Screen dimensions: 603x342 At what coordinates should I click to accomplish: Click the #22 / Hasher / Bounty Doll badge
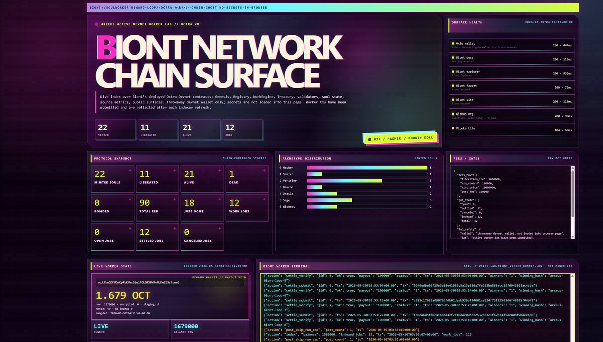pos(400,138)
